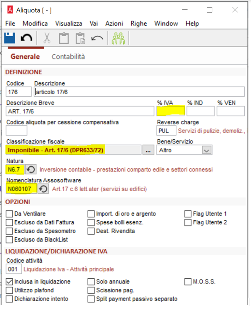Open the Azioni menu
This screenshot has width=251, height=309.
click(114, 24)
